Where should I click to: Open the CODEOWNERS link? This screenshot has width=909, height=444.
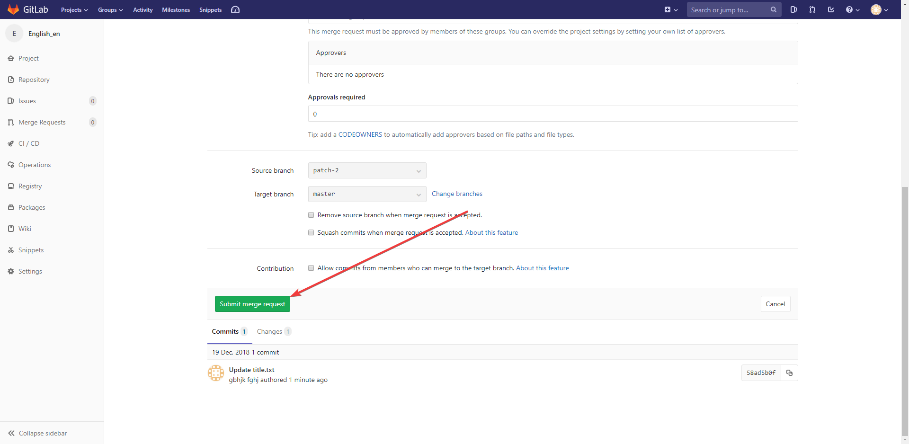tap(360, 134)
